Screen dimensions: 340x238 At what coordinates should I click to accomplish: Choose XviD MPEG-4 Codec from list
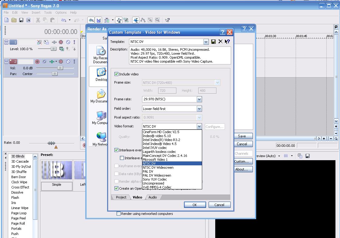pos(172,187)
